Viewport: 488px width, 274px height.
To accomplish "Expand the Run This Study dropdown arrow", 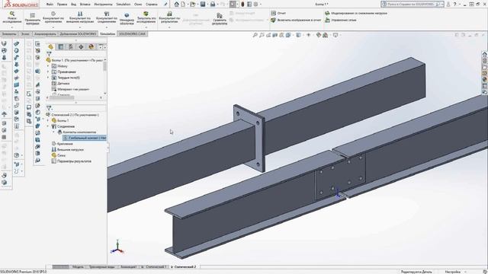I will click(146, 27).
